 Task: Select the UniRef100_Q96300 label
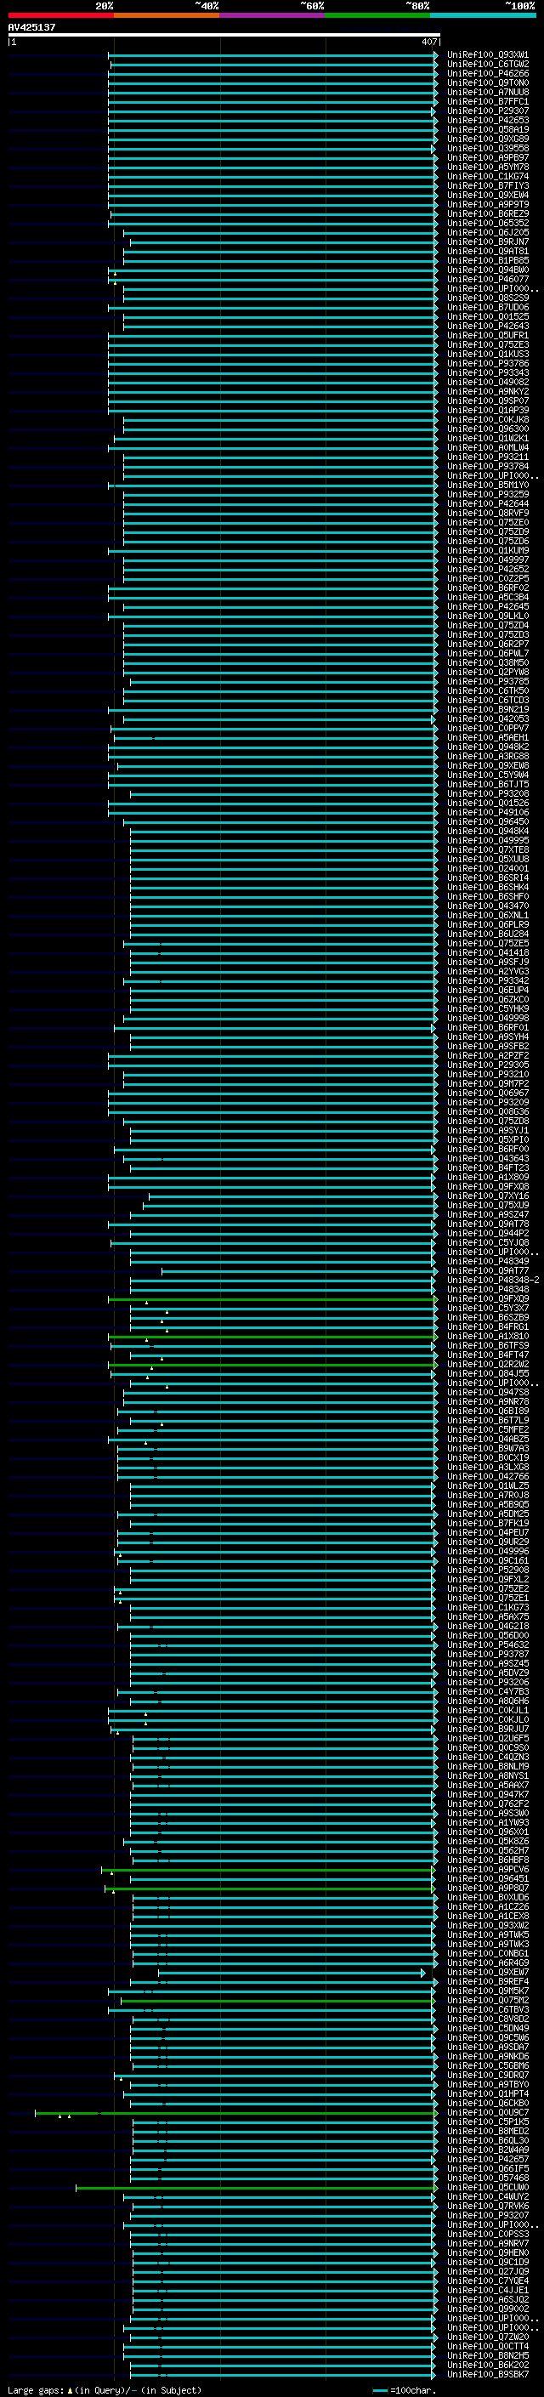pos(487,429)
